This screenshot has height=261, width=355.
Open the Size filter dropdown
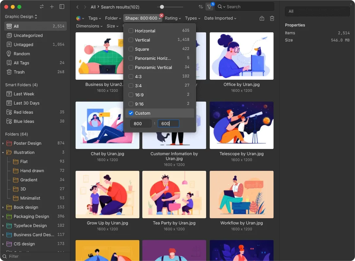(x=113, y=26)
